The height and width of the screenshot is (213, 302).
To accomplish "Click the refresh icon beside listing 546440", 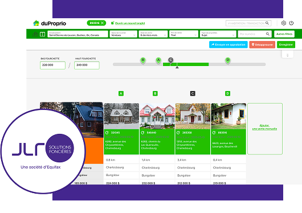I will point(142,133).
